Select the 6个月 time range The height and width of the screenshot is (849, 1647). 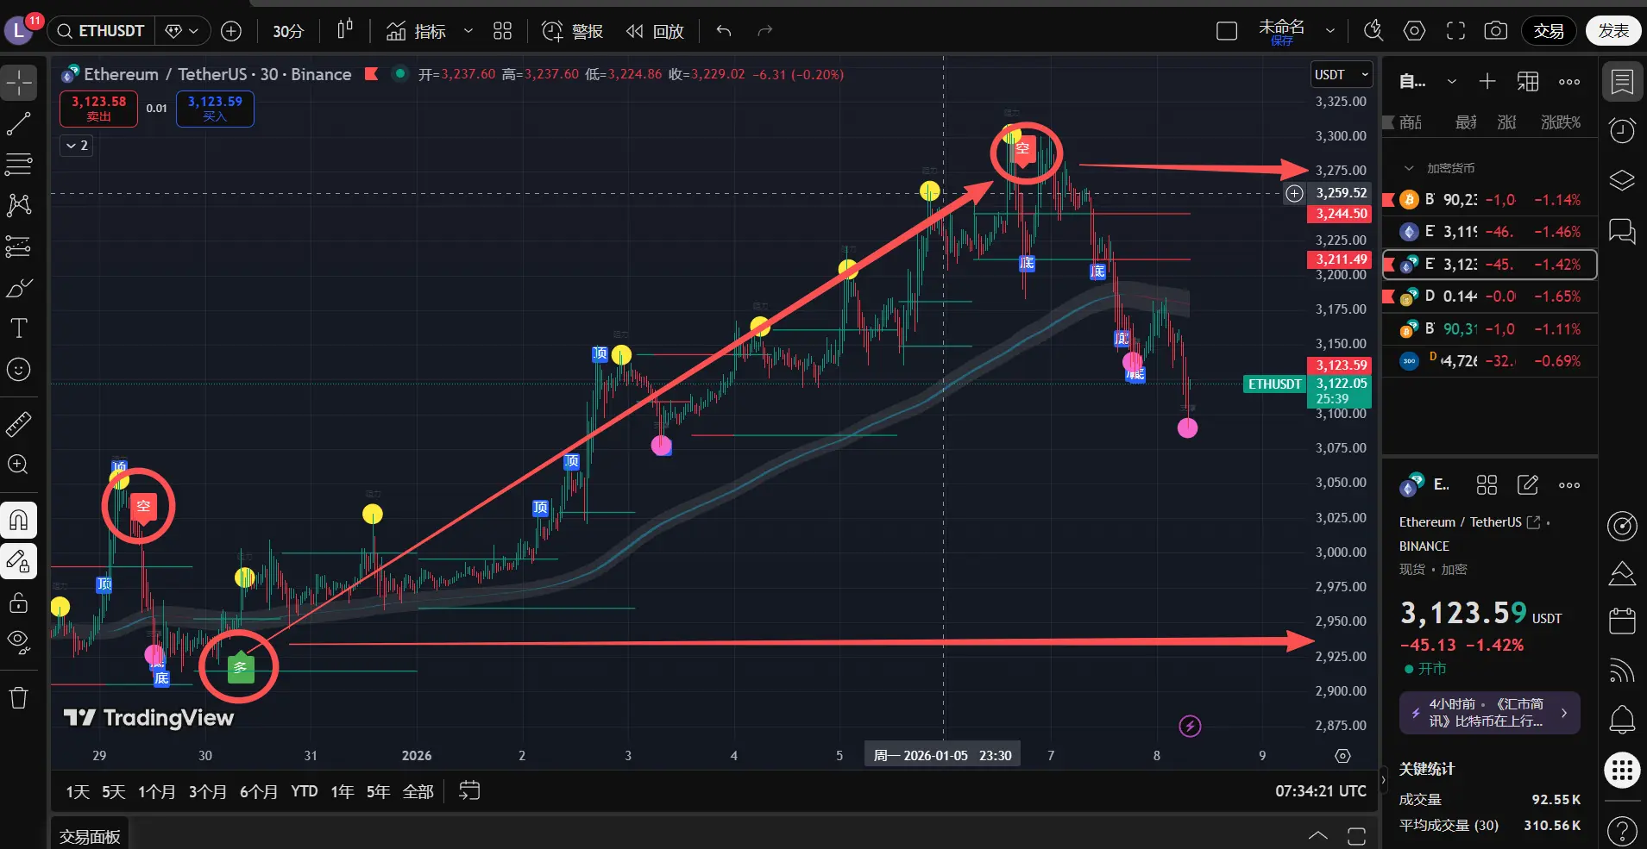click(259, 791)
